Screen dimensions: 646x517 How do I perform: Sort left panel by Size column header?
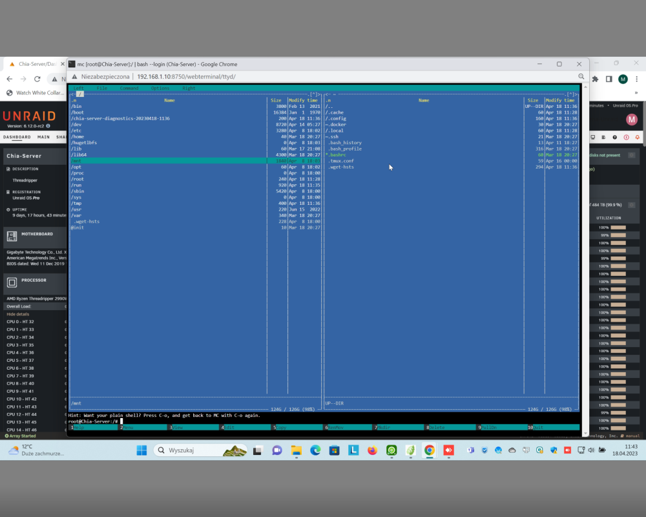(276, 100)
